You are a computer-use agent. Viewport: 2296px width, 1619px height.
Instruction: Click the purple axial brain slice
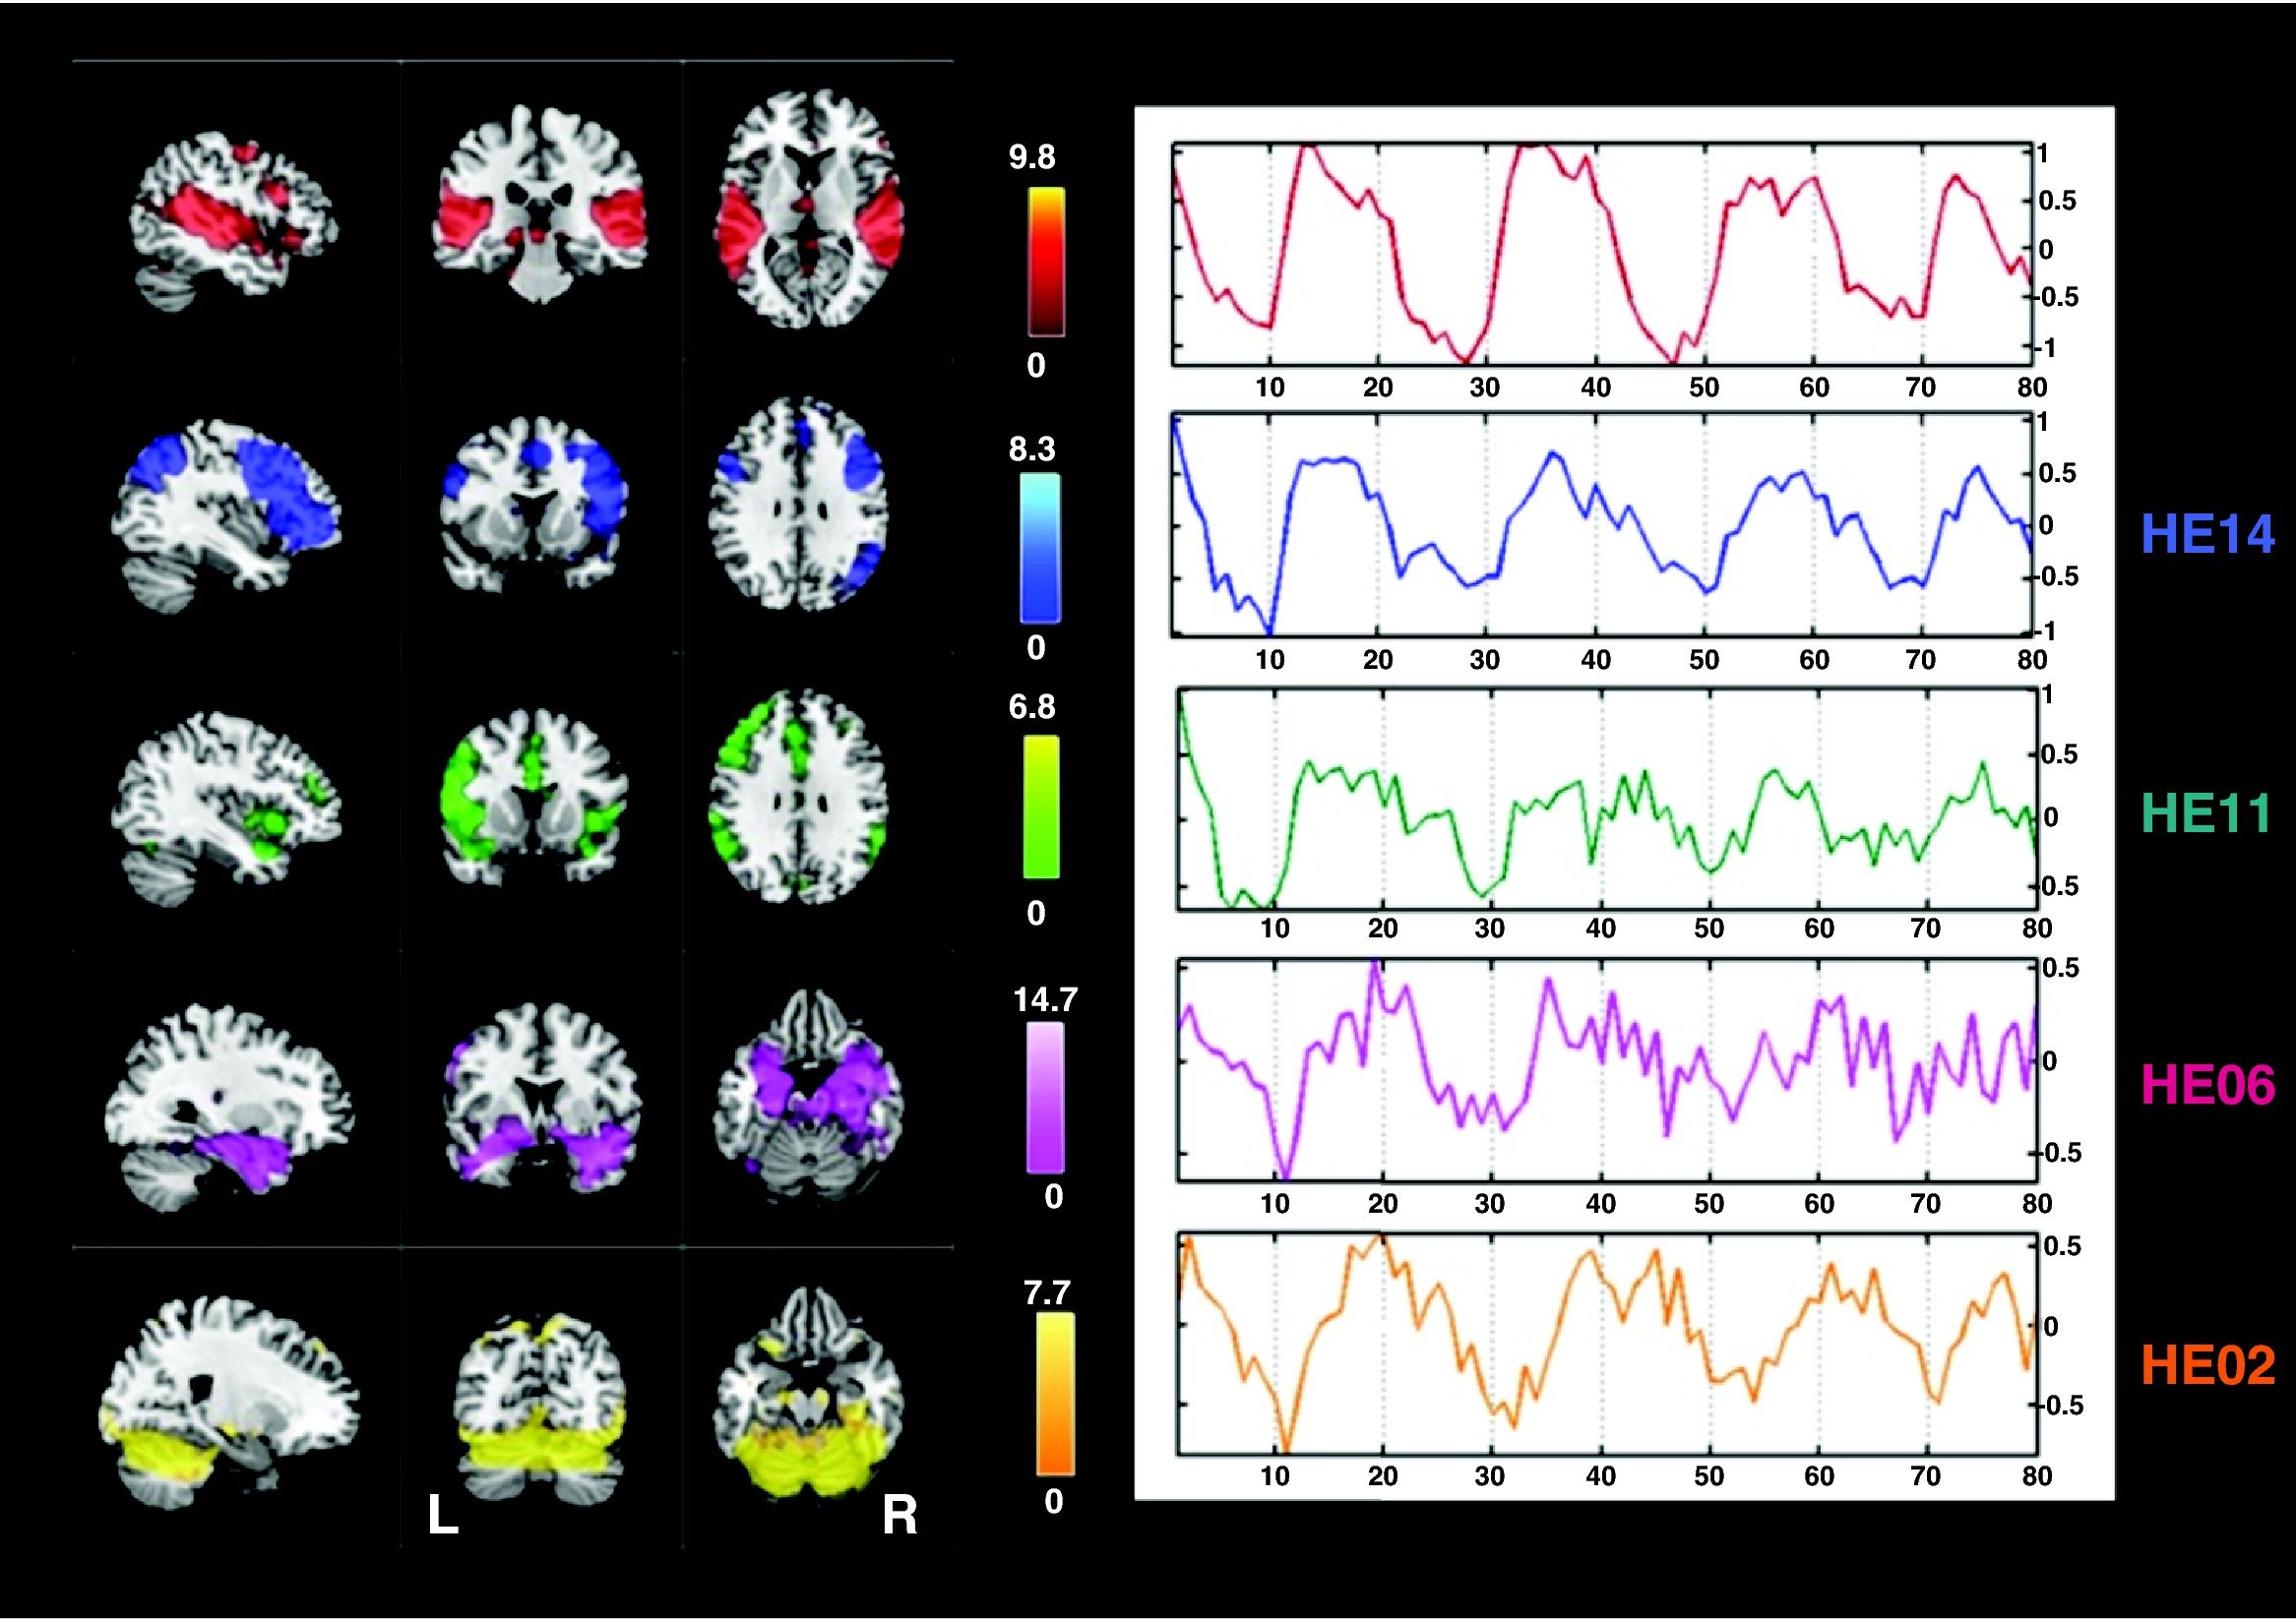pos(810,1095)
